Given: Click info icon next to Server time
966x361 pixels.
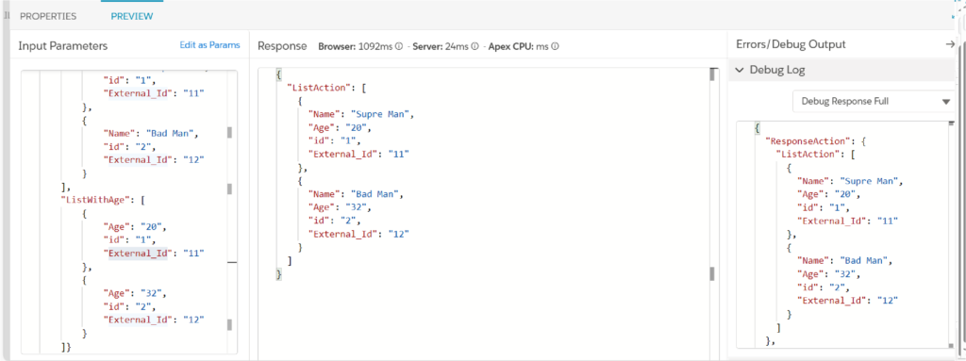Looking at the screenshot, I should pyautogui.click(x=475, y=46).
